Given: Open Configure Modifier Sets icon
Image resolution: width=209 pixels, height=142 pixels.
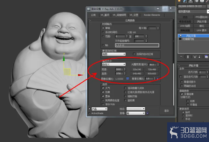Looking at the screenshot, I should tap(206, 57).
